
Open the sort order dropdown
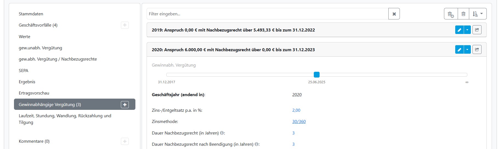point(478,14)
